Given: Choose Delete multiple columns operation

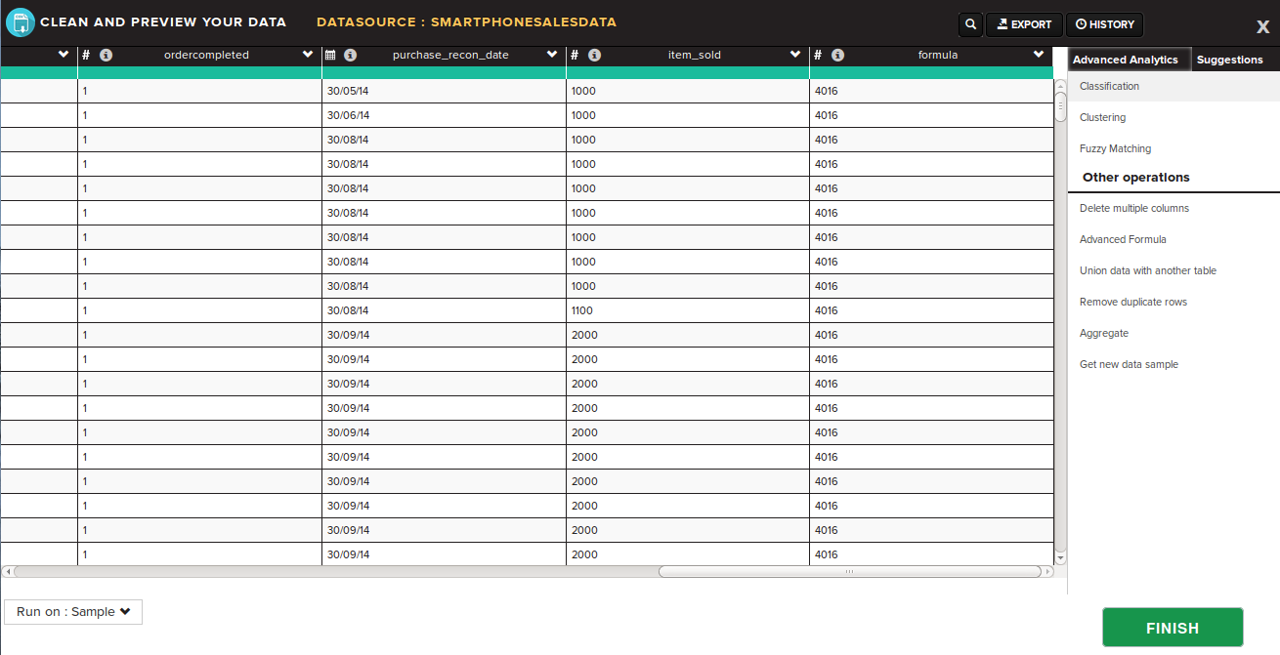Looking at the screenshot, I should coord(1133,208).
